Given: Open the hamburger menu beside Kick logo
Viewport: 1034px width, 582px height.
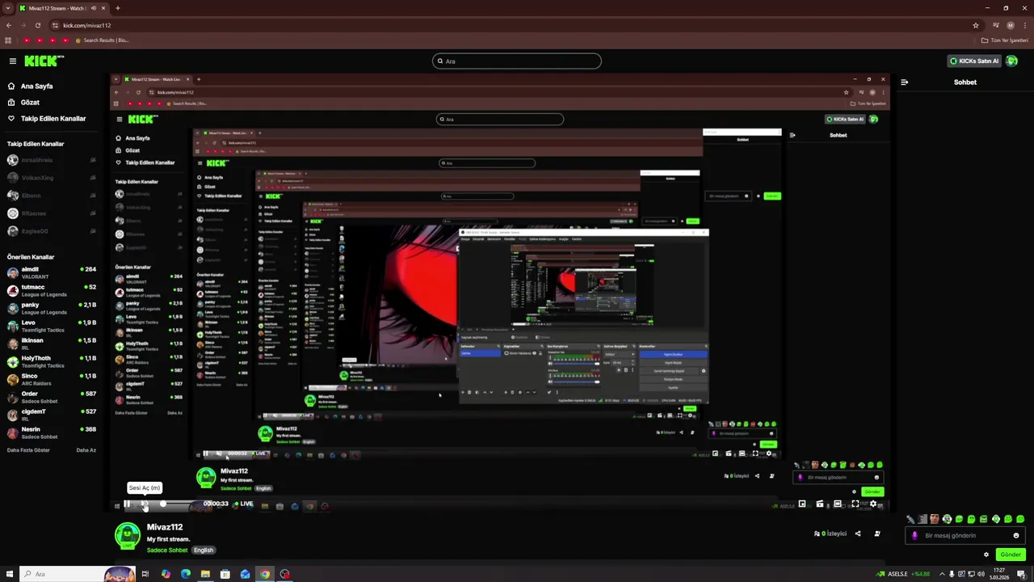Looking at the screenshot, I should tap(13, 61).
